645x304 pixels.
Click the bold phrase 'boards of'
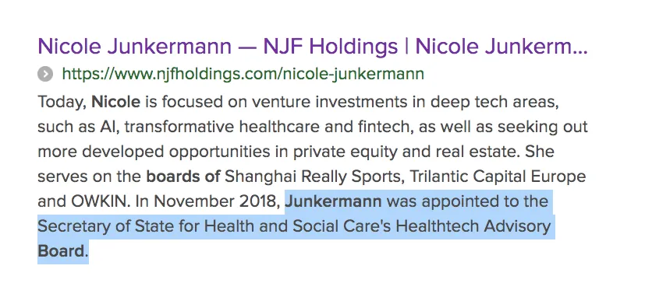coord(183,176)
